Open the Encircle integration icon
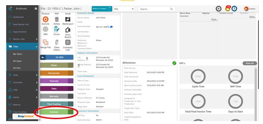 pos(45,19)
